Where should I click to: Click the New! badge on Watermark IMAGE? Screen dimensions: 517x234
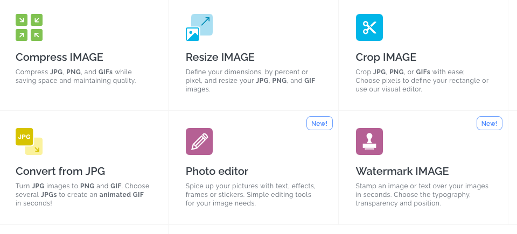[x=489, y=124]
